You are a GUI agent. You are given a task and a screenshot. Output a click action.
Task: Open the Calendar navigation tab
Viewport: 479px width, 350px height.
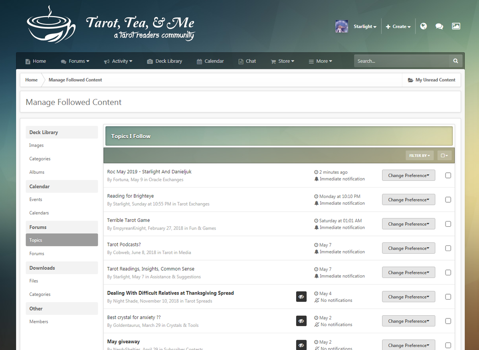(x=210, y=61)
